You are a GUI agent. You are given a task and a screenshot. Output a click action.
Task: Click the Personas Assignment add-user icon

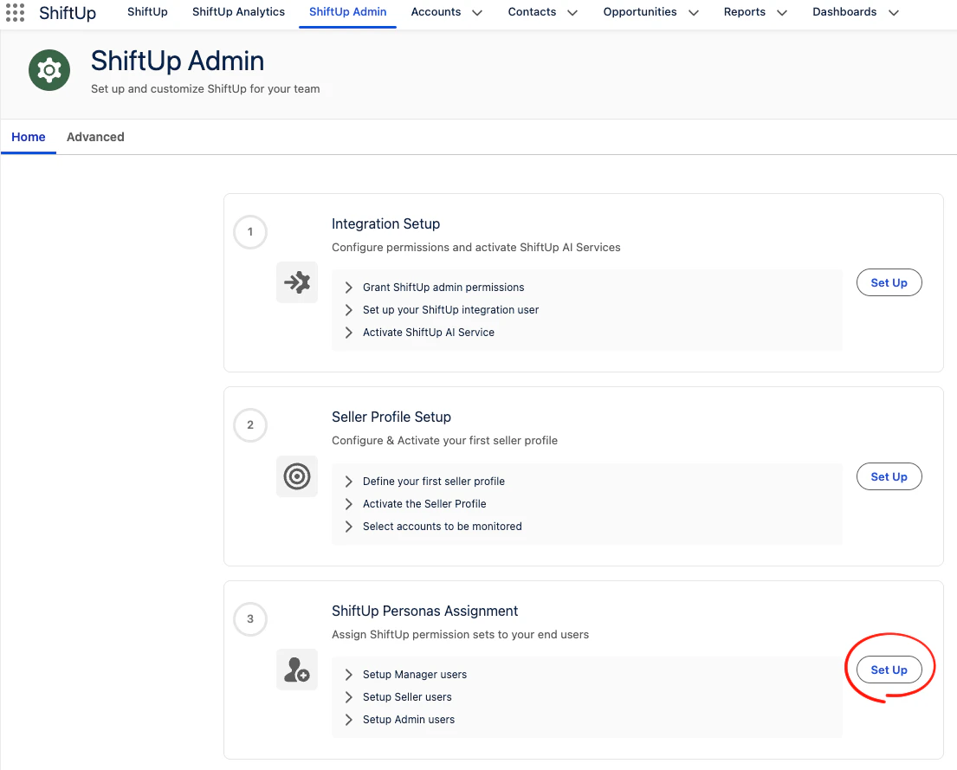[297, 670]
